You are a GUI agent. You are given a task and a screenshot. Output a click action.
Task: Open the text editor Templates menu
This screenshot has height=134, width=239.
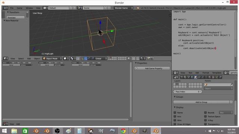click(x=217, y=73)
